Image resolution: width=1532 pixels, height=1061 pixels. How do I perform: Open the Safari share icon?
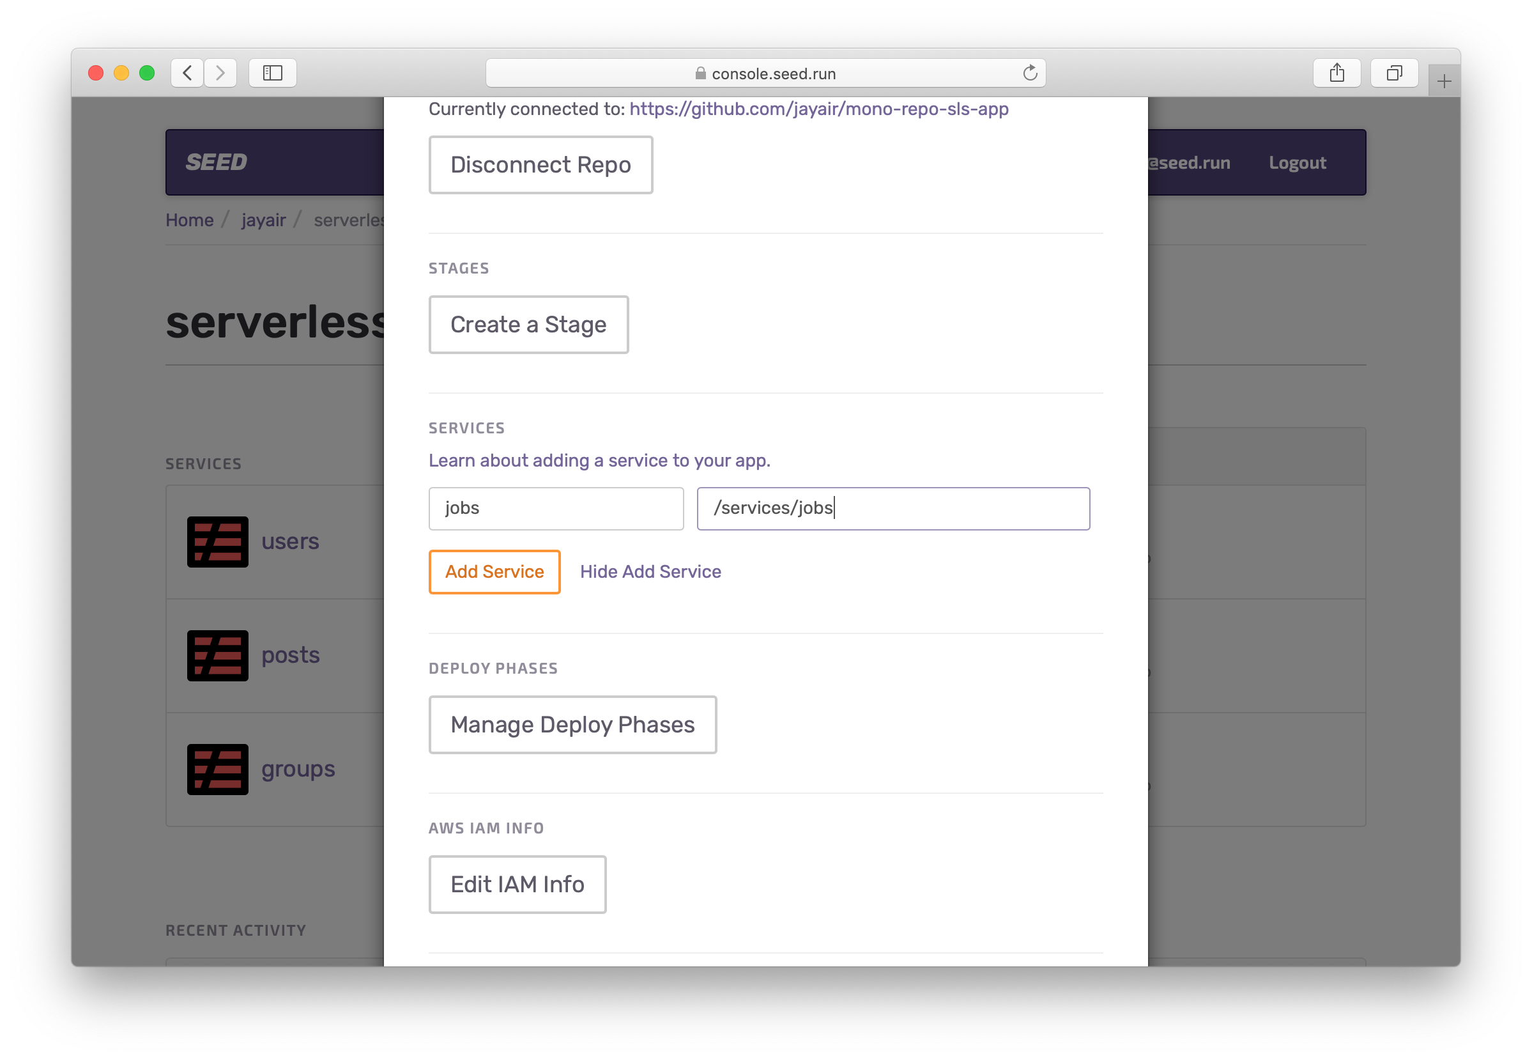pyautogui.click(x=1337, y=73)
